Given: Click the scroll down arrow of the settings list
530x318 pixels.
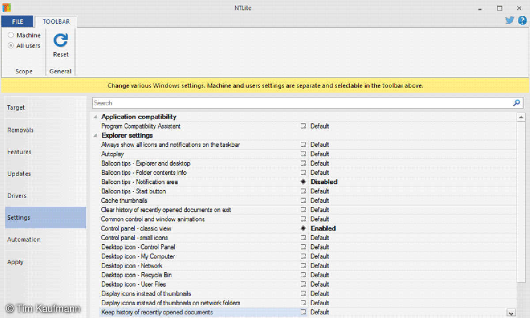Looking at the screenshot, I should click(511, 313).
